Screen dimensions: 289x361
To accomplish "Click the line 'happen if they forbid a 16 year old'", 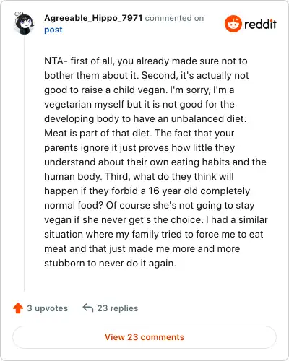I will tap(147, 191).
